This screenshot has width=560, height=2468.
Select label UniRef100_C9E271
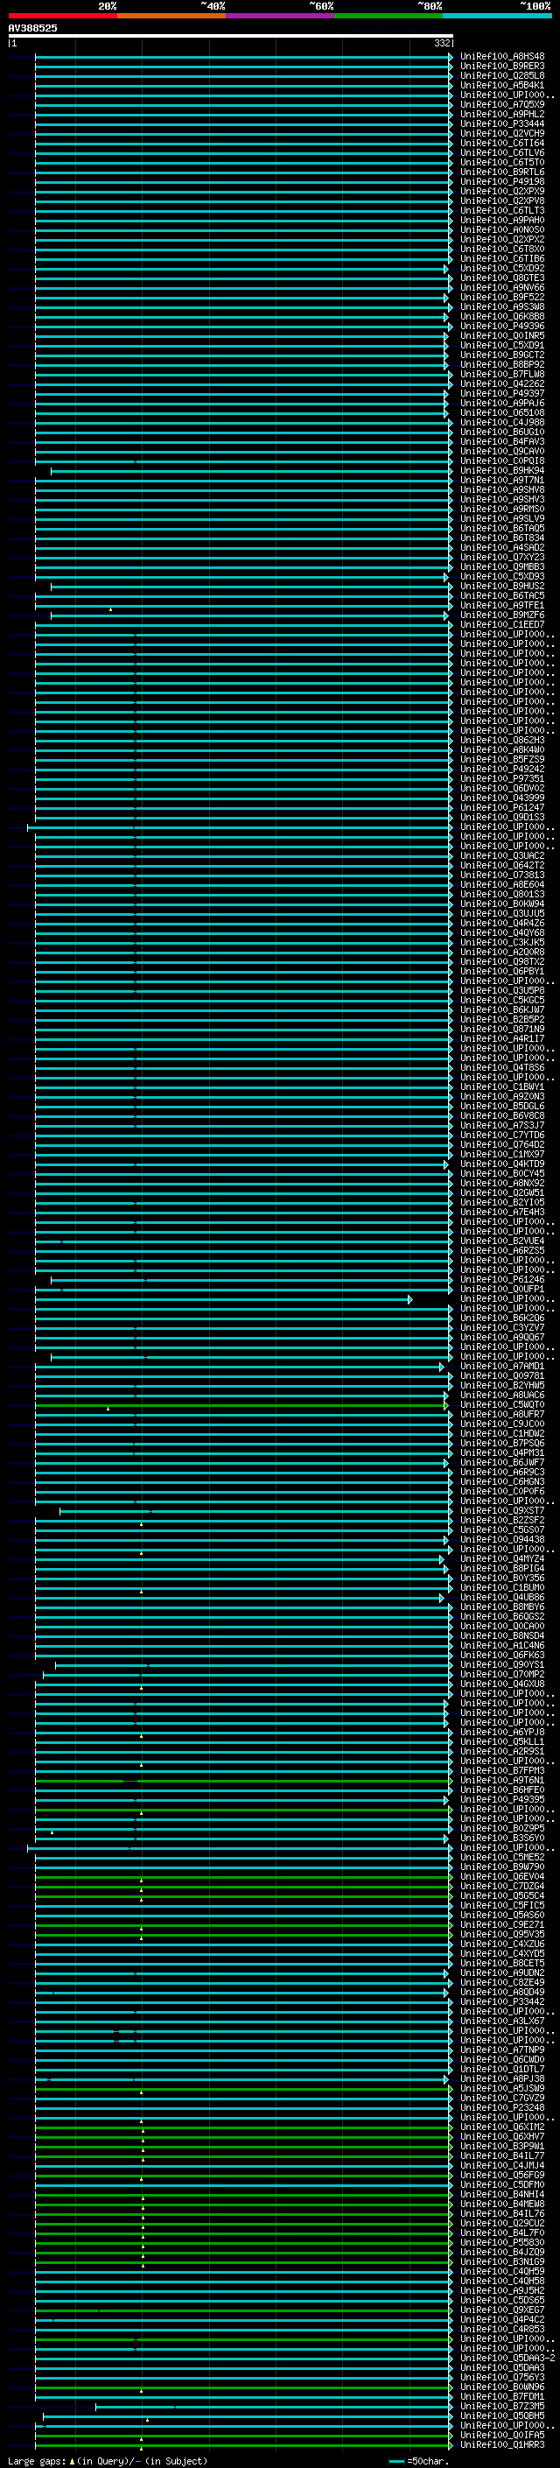pos(502,1925)
